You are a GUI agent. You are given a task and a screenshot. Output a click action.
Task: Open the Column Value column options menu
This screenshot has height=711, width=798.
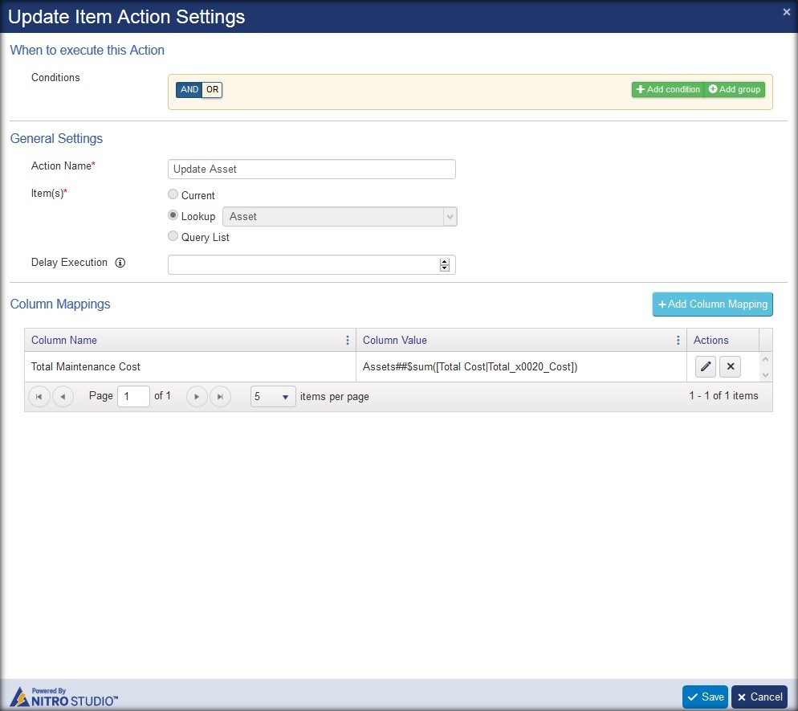[678, 340]
